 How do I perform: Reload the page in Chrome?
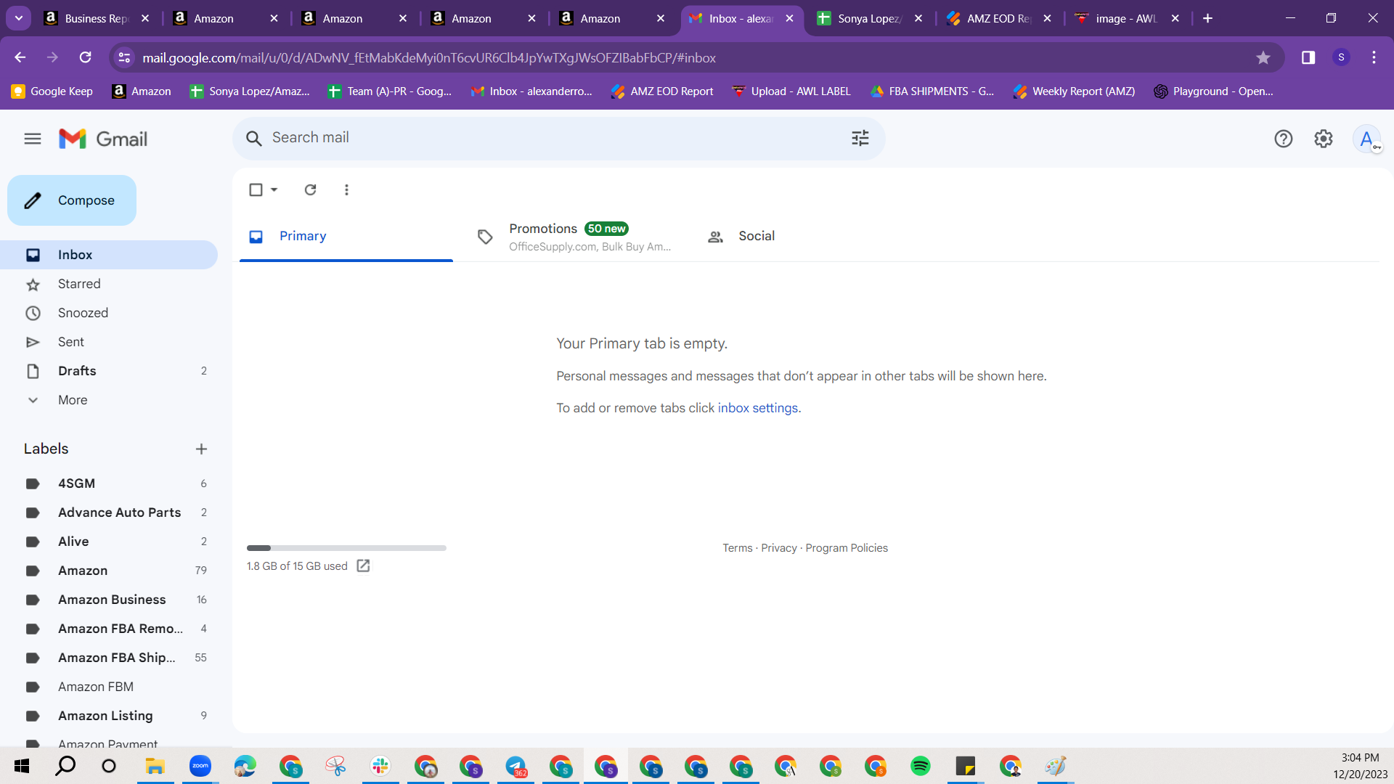(86, 57)
